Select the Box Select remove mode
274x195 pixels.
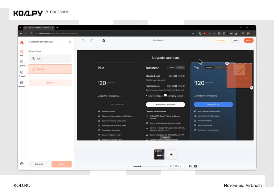(50, 69)
